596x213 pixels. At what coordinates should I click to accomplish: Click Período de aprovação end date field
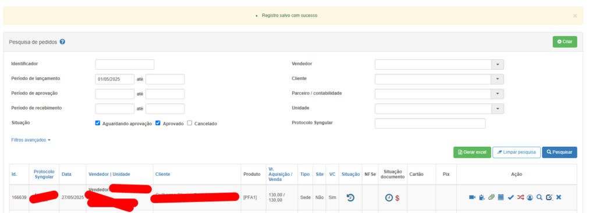coord(165,94)
